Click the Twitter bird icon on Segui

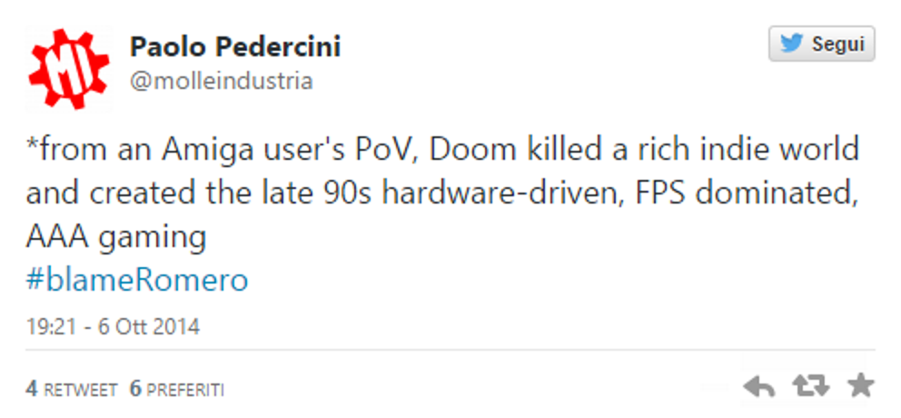coord(790,45)
